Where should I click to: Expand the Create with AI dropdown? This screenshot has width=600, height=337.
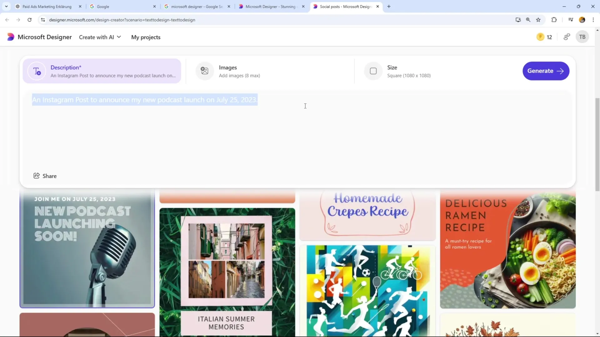pyautogui.click(x=100, y=37)
